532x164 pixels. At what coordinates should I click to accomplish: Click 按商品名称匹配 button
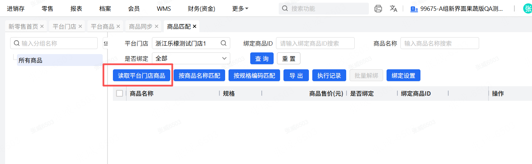pyautogui.click(x=199, y=75)
